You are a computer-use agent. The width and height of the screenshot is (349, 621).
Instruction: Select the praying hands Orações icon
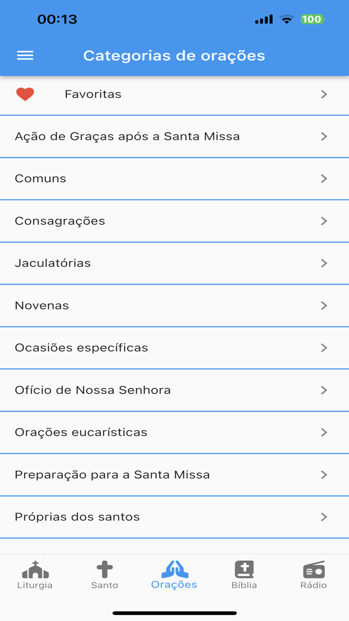(174, 569)
